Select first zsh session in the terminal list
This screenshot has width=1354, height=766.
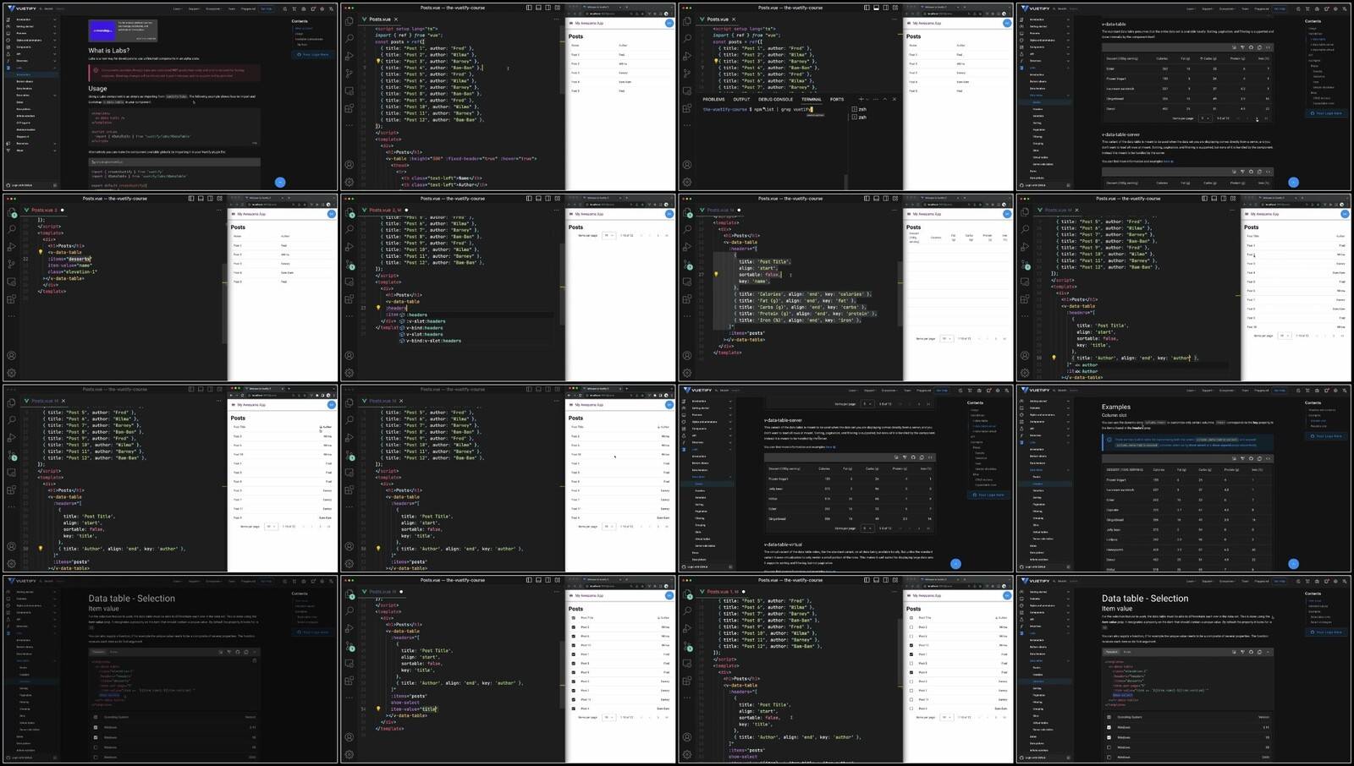pyautogui.click(x=859, y=109)
